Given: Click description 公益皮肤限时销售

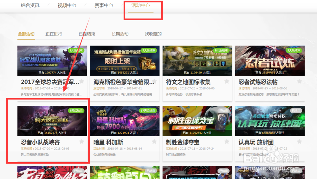Looking at the screenshot, I should pos(105,155).
